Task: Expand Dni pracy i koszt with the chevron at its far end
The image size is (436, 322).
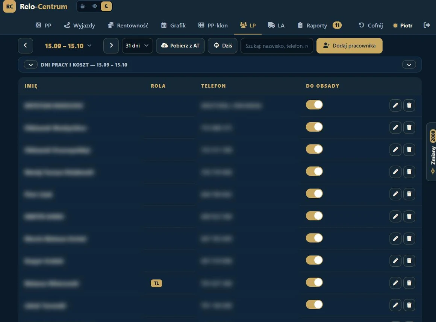Action: point(409,65)
